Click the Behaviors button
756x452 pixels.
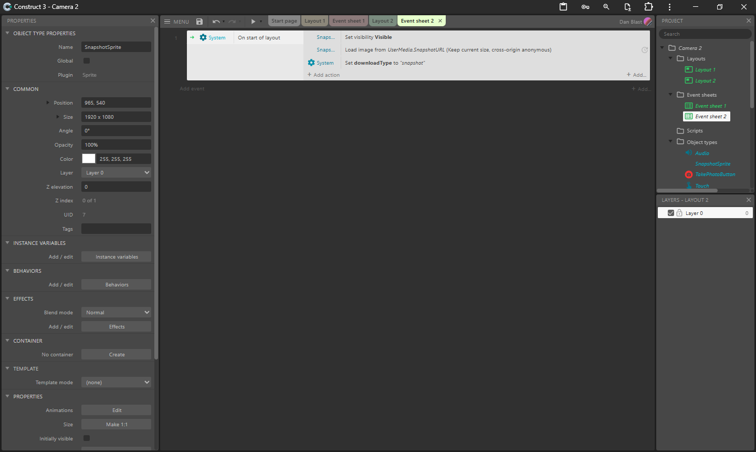pyautogui.click(x=117, y=284)
